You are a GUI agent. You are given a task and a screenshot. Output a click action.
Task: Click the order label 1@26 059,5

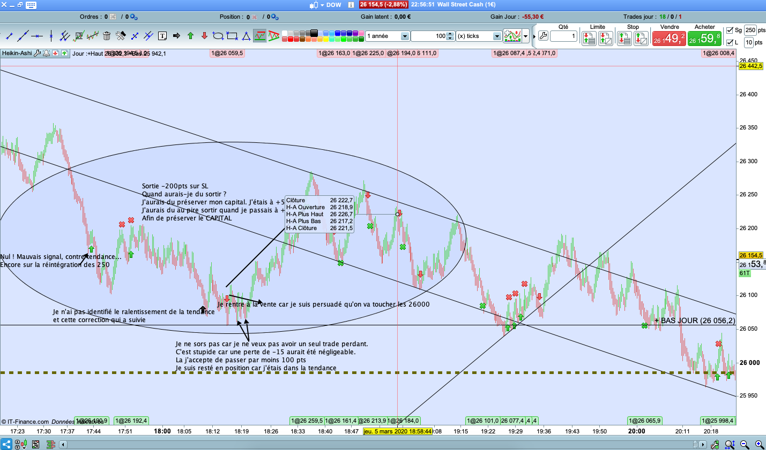click(227, 53)
